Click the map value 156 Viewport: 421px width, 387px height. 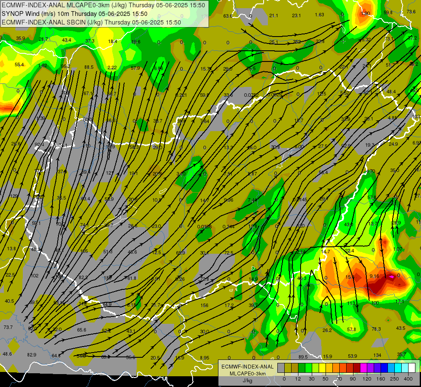point(204,305)
